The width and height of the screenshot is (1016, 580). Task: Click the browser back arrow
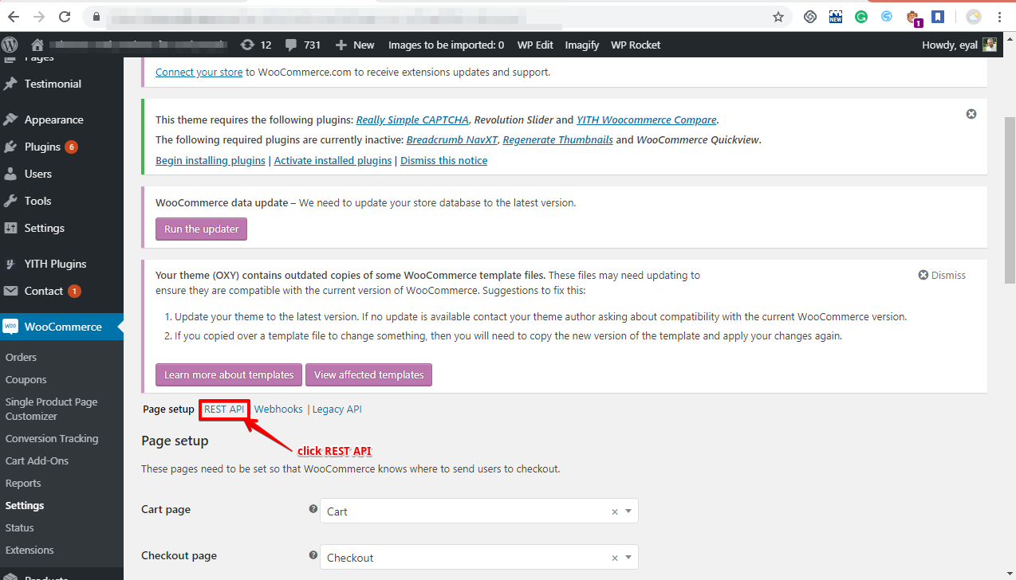14,17
